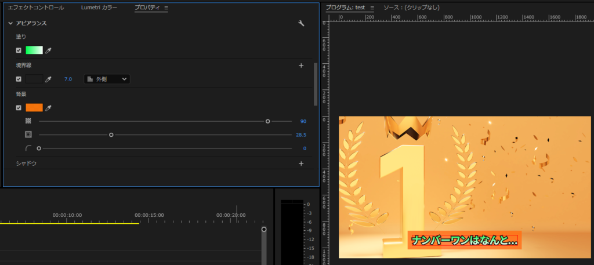Add new stroke with 境界線 plus icon
Image resolution: width=594 pixels, height=265 pixels.
(x=301, y=66)
